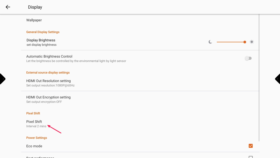This screenshot has width=280, height=158.
Task: Click the vertical scrollbar on the right
Action: [259, 78]
